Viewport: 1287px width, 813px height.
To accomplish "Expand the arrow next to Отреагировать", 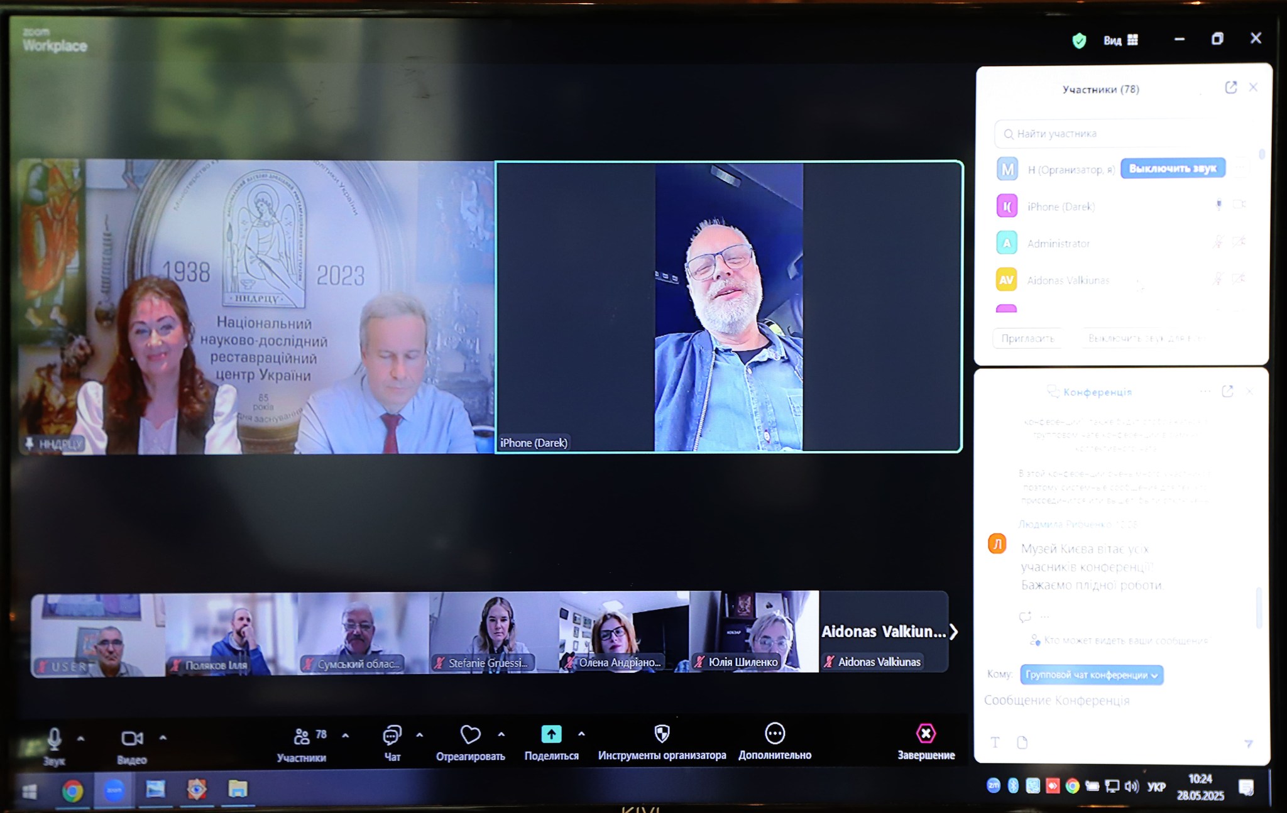I will 501,734.
